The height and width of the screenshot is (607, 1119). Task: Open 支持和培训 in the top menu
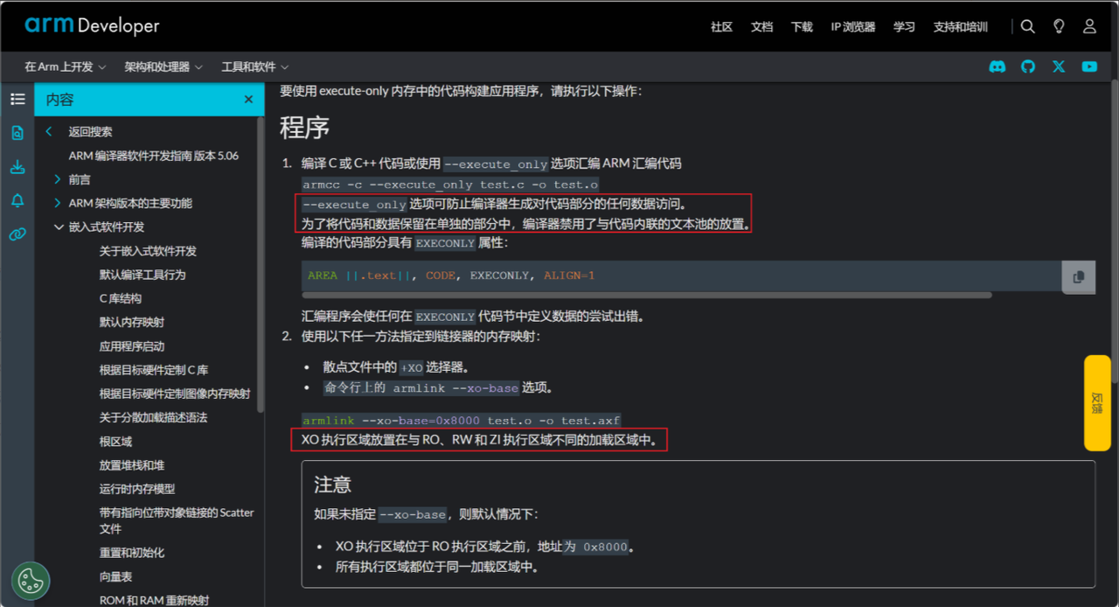[960, 27]
